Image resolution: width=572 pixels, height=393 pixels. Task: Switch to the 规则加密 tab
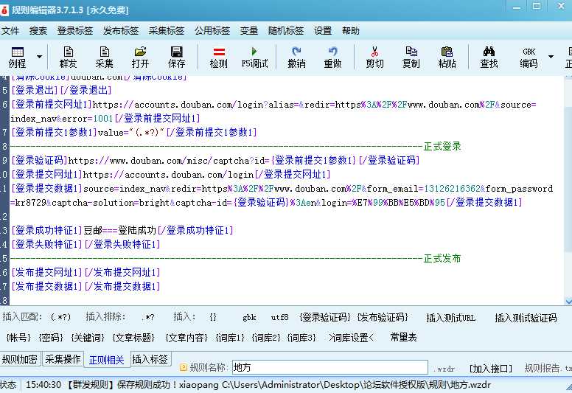tap(20, 359)
